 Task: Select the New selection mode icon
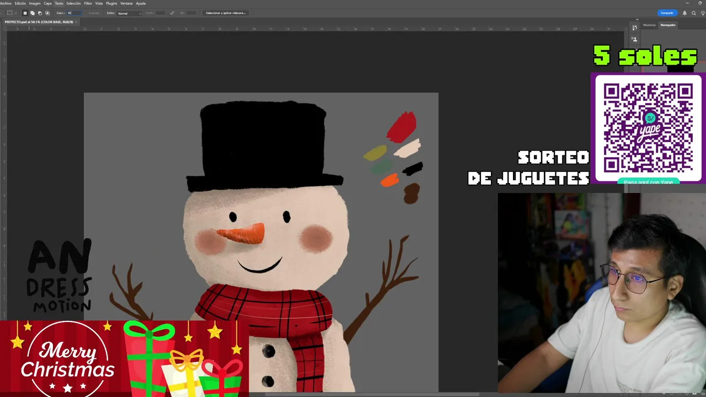point(25,13)
